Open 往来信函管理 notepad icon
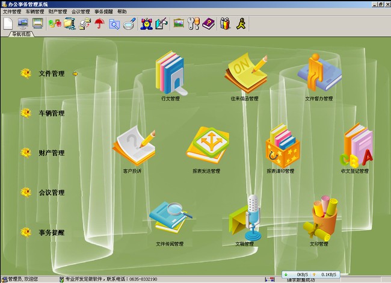 pos(244,74)
